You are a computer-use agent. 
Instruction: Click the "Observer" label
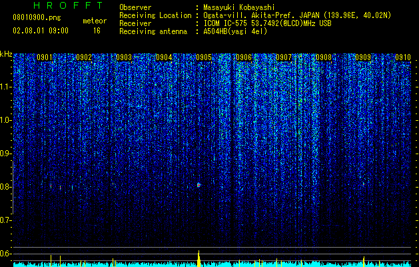pyautogui.click(x=135, y=7)
